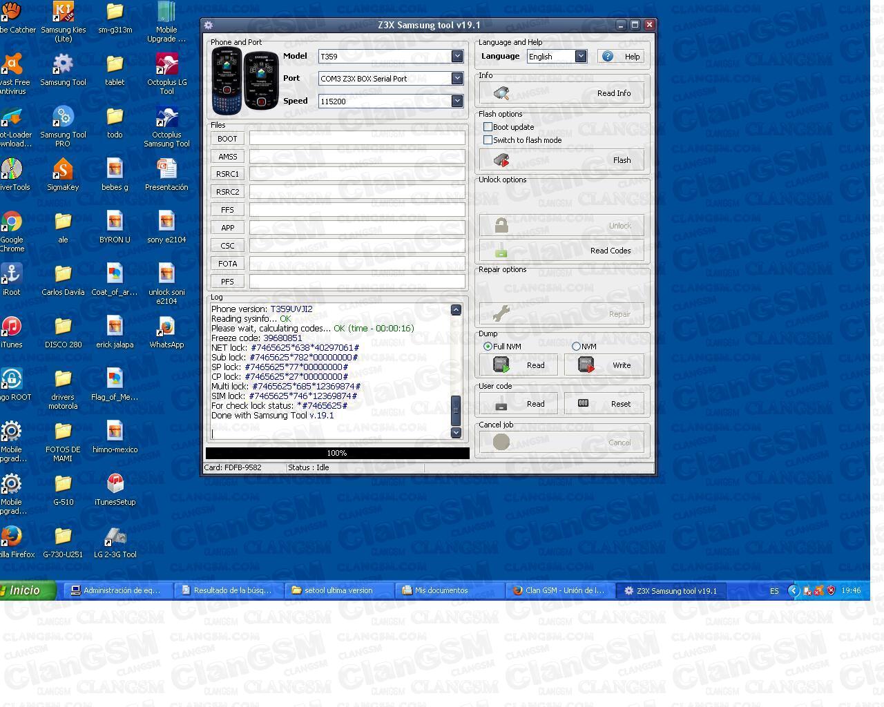The height and width of the screenshot is (707, 884).
Task: Open the Speed dropdown showing 115200
Action: pos(457,101)
